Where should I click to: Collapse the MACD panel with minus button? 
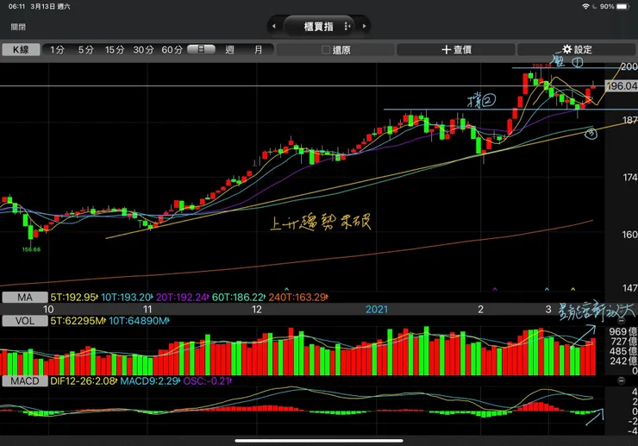621,380
